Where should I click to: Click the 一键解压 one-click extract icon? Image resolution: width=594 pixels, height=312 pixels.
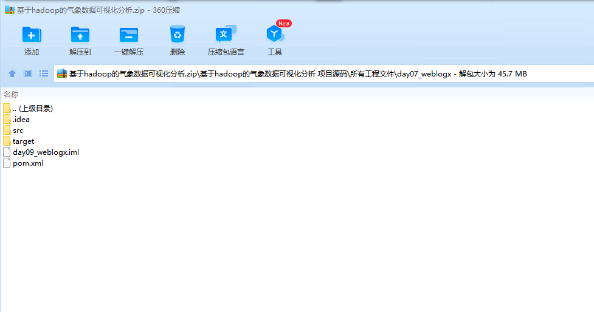[129, 35]
